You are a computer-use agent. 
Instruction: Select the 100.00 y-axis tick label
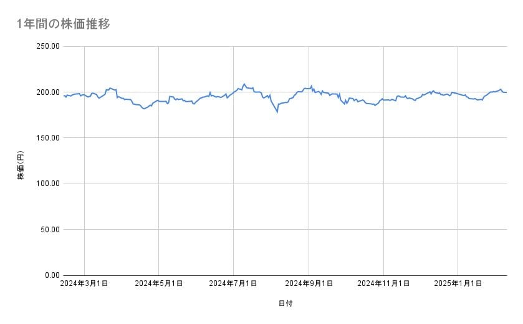(x=47, y=184)
